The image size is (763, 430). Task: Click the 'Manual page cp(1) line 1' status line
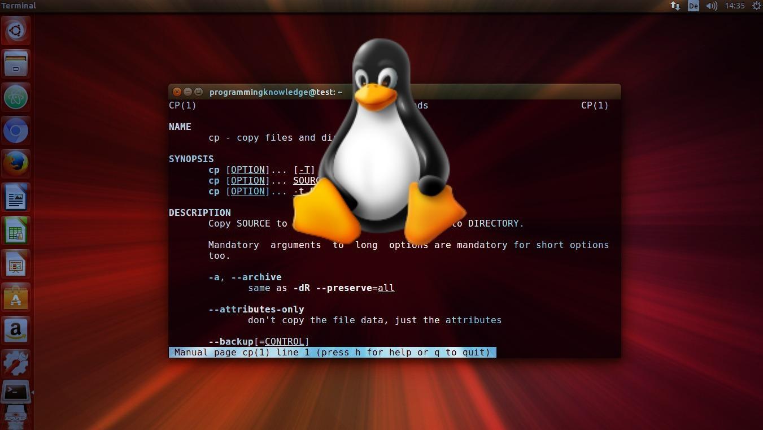coord(333,352)
